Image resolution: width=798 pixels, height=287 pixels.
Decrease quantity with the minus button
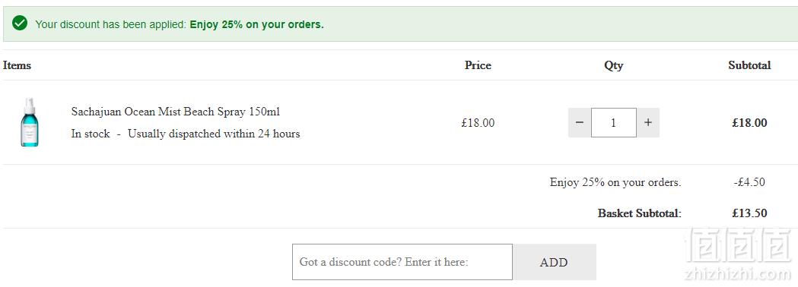pyautogui.click(x=579, y=122)
